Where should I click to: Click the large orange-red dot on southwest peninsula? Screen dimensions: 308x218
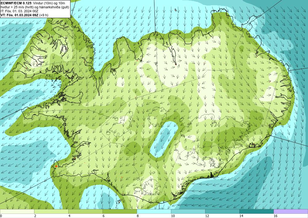[x=56, y=166]
